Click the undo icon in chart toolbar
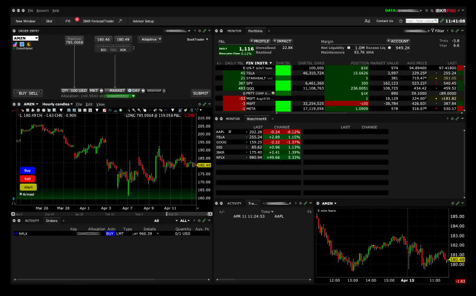Screen dimensions: 476x296 coord(155,110)
